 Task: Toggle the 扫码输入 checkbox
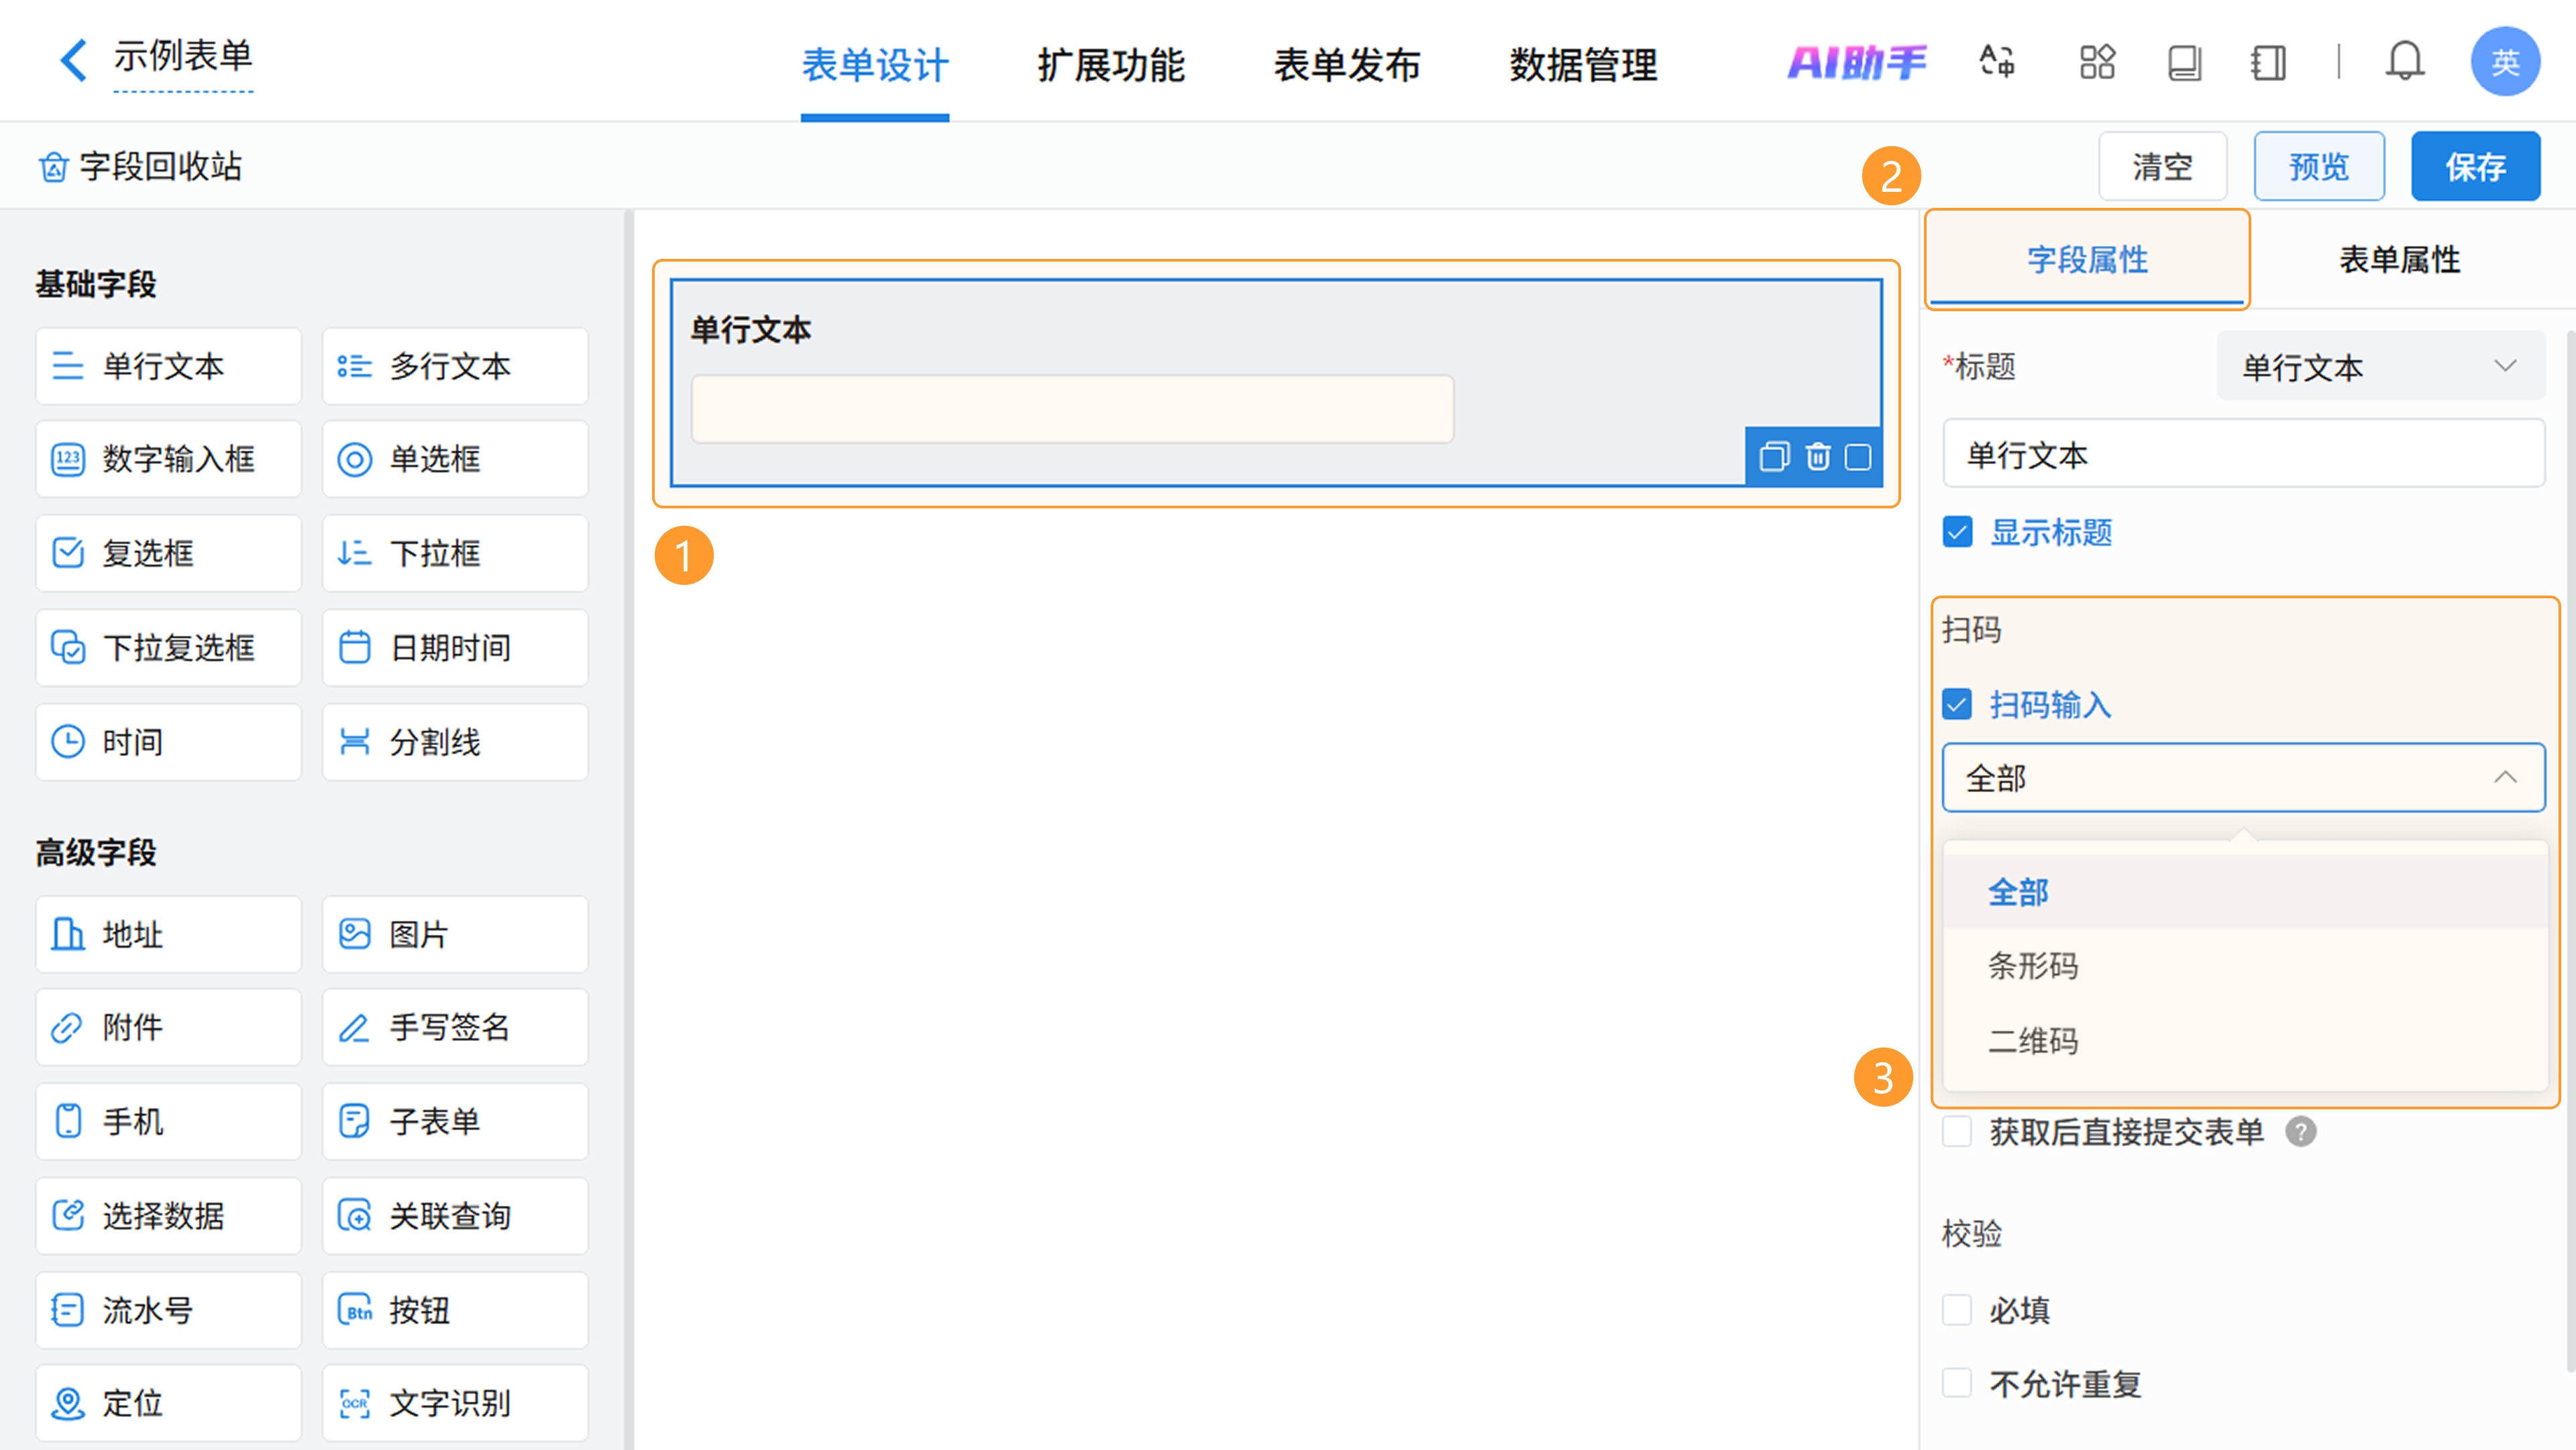(x=1957, y=704)
